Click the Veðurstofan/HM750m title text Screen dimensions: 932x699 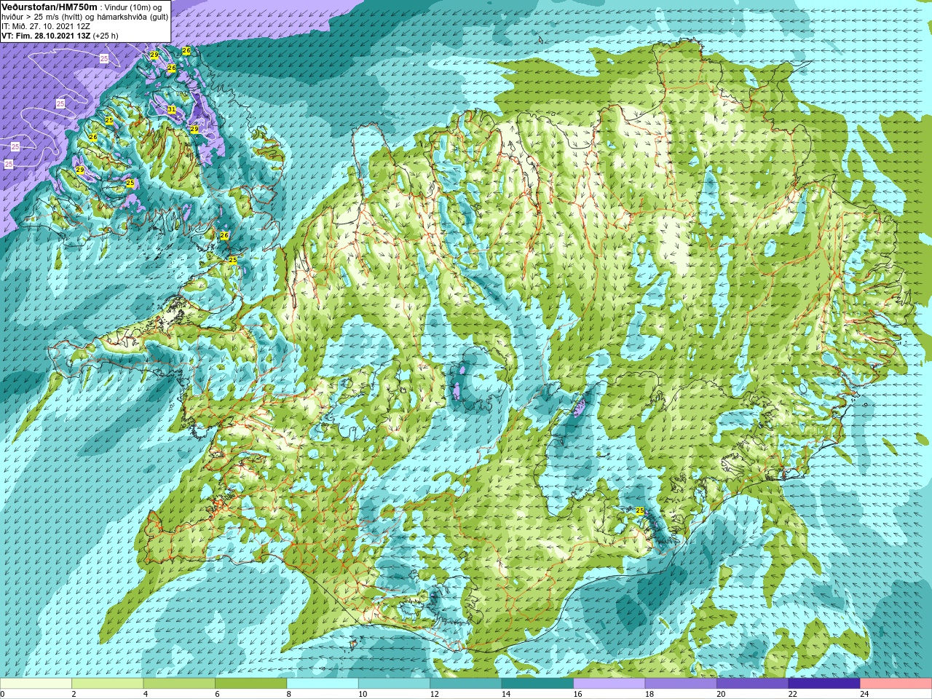point(50,7)
